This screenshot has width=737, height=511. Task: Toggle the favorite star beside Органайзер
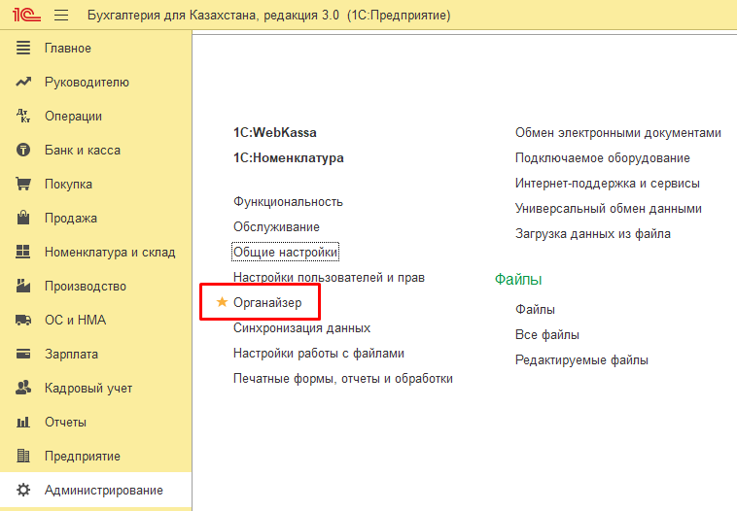[x=221, y=303]
